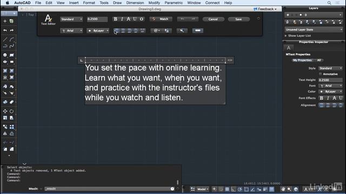Open the Insert menu
346x194 pixels.
[74, 3]
